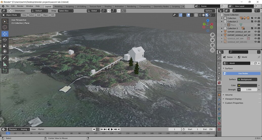Toggle camera view icon in viewport
The image size is (262, 140).
212,45
